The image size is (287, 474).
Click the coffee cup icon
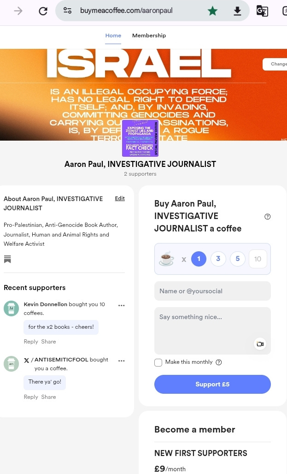(166, 259)
